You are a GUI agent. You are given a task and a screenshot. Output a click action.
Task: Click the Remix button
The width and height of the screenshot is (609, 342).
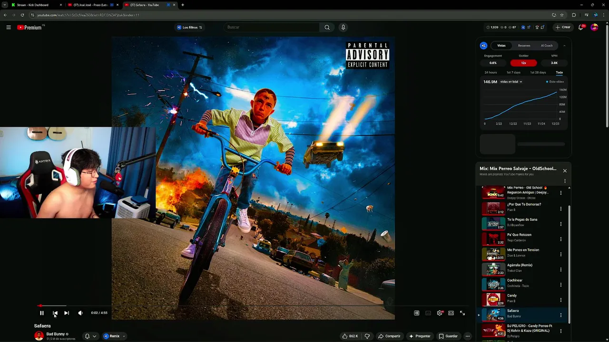tap(112, 336)
